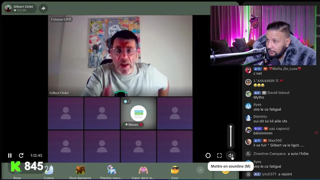Share the live using the arrow icon

point(43,8)
